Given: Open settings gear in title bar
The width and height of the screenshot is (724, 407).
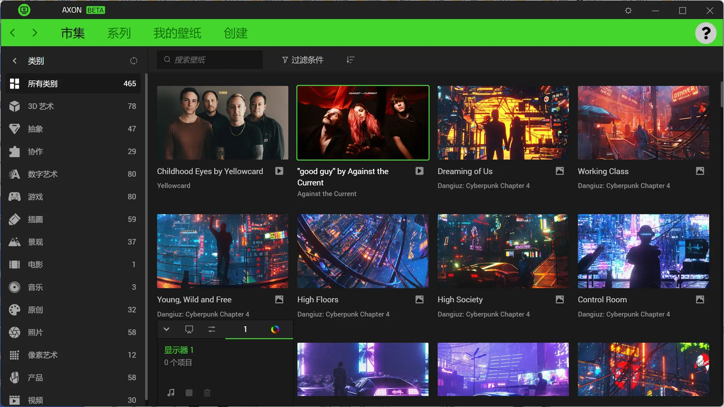Looking at the screenshot, I should (628, 11).
